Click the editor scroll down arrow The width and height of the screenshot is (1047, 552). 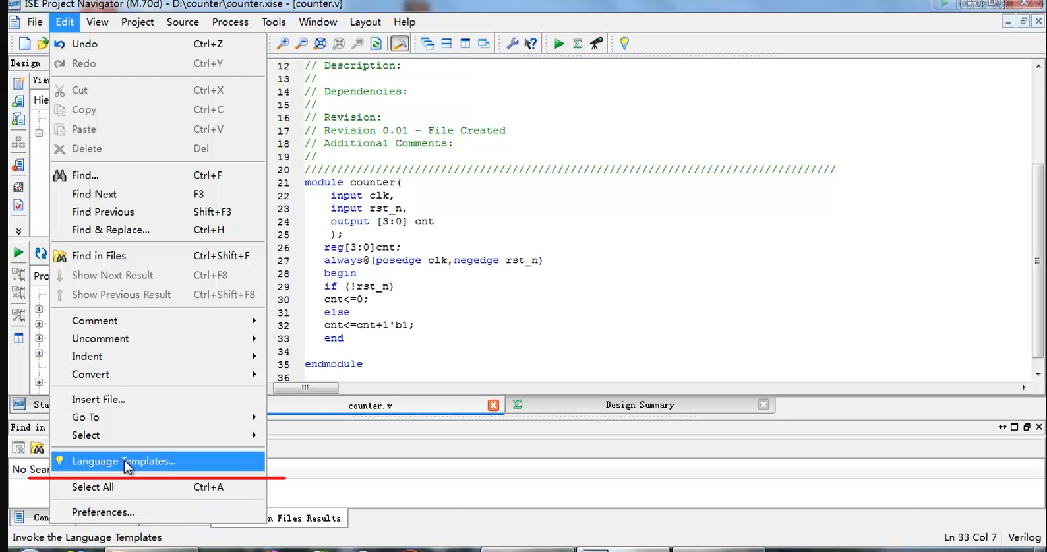[x=1038, y=374]
